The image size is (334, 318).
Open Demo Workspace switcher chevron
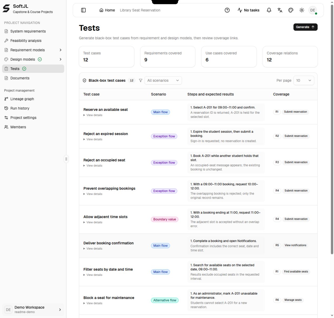[60, 310]
